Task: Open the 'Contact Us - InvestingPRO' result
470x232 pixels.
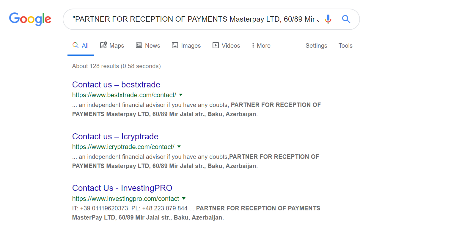Action: coord(122,188)
